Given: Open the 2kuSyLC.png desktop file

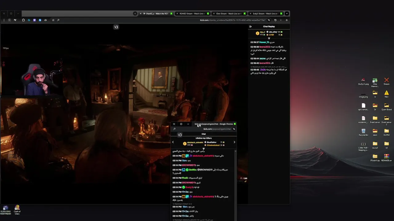Looking at the screenshot, I should coord(363,81).
